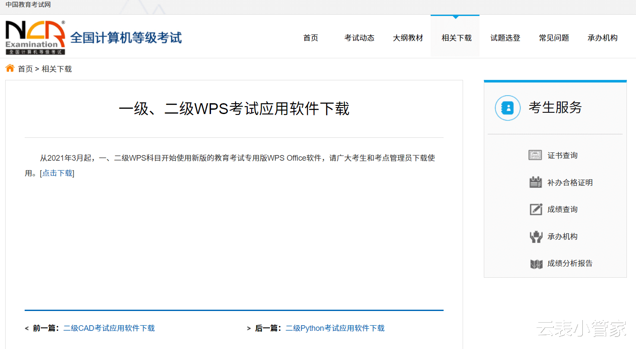The height and width of the screenshot is (349, 636).
Task: Click the 后一篇： label
Action: click(x=268, y=328)
